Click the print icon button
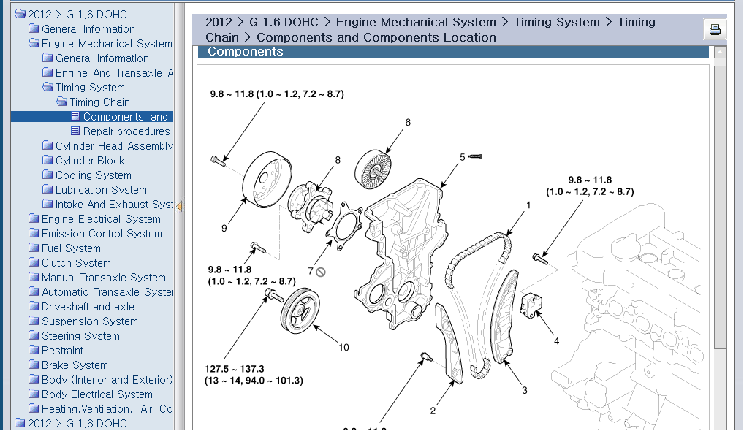 pos(715,29)
